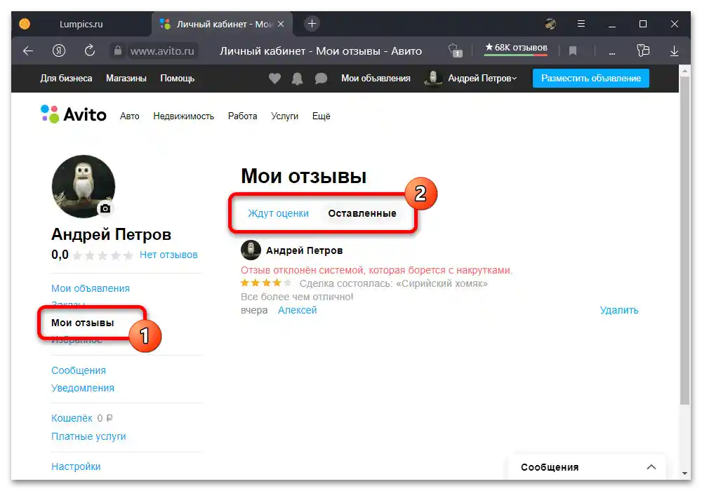Click the Мои отзывы page heading
The image size is (702, 491).
pyautogui.click(x=303, y=176)
